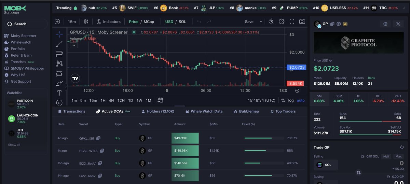Viewport: 410px width, 184px height.
Task: Open the candlestick chart style menu
Action: click(86, 22)
